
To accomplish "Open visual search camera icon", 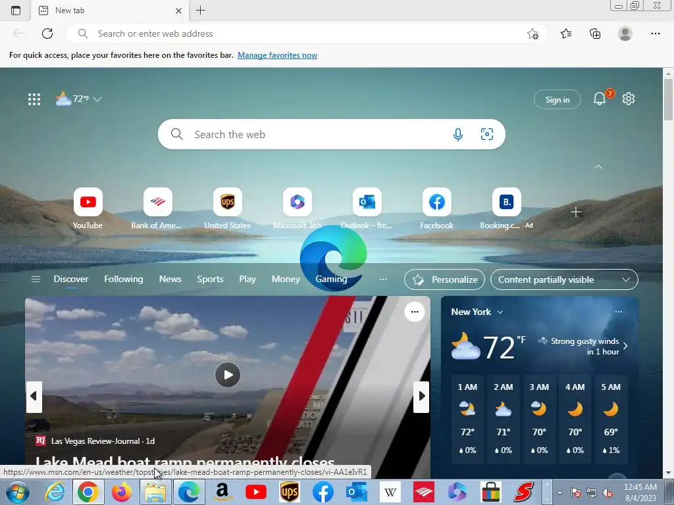I will [x=486, y=134].
